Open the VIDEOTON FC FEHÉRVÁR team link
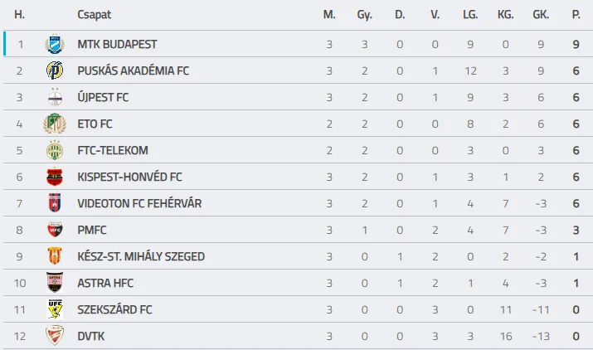Image resolution: width=593 pixels, height=350 pixels. tap(139, 203)
